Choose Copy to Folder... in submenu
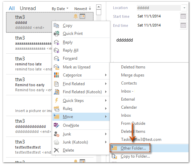The height and width of the screenshot is (166, 194). [150, 156]
